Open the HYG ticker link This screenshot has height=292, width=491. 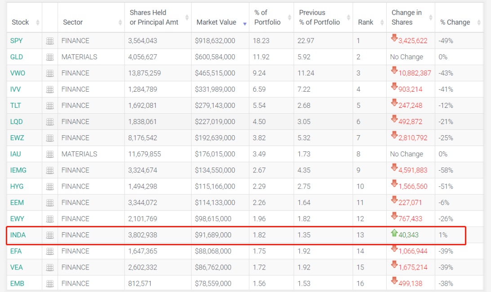(x=17, y=186)
